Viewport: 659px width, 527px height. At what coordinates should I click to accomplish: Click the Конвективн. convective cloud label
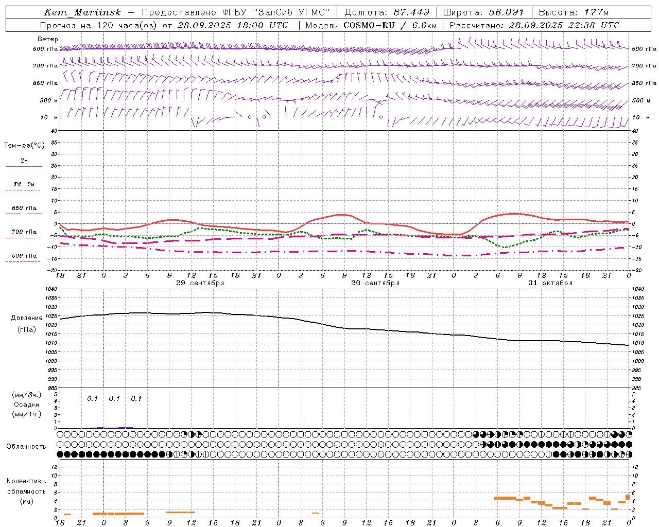(27, 481)
